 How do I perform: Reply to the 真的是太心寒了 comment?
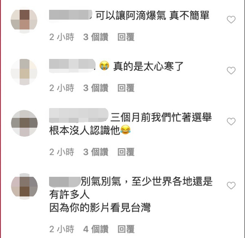tap(126, 88)
